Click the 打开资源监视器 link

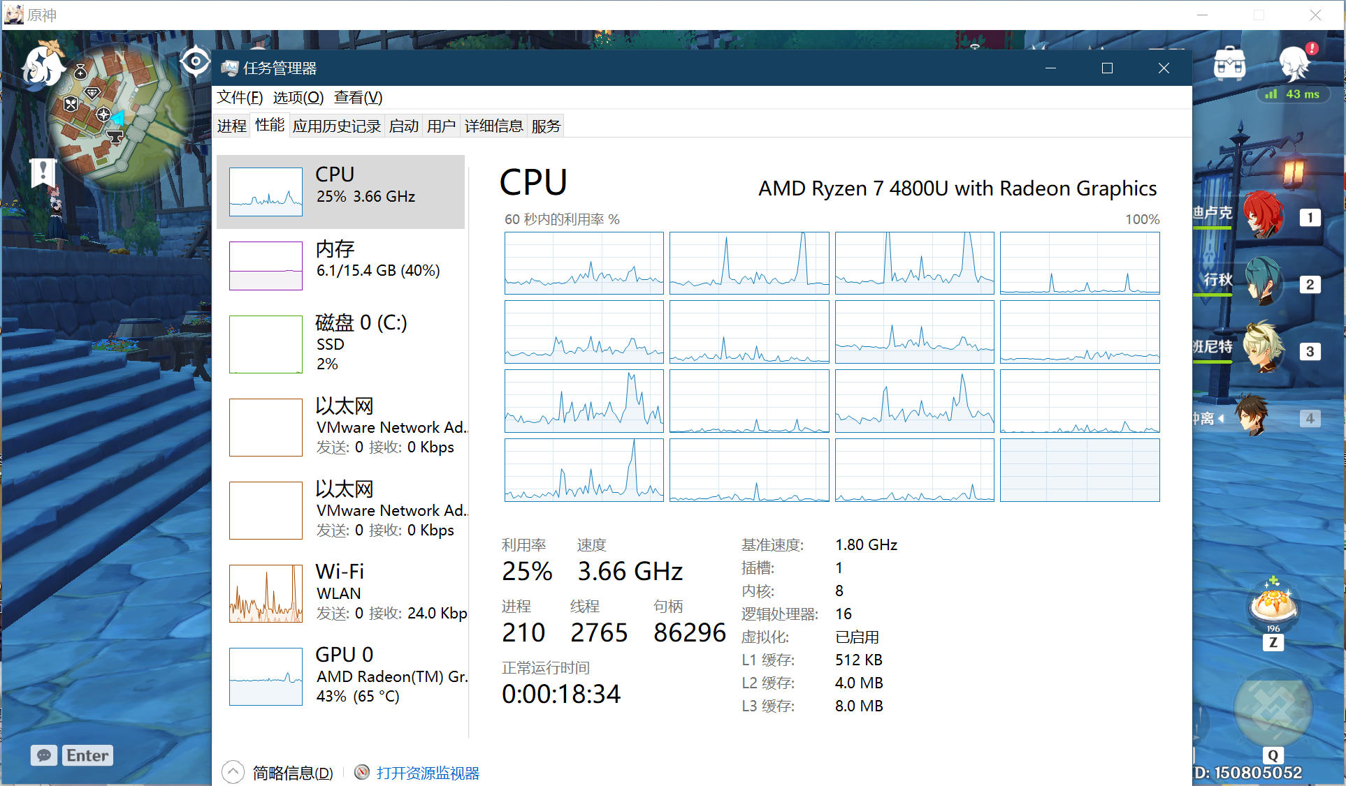pyautogui.click(x=428, y=773)
